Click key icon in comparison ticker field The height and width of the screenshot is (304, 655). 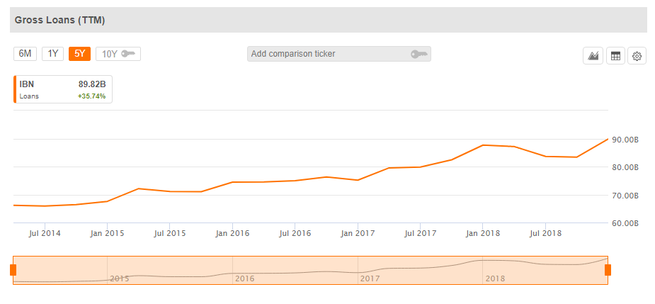pyautogui.click(x=418, y=54)
